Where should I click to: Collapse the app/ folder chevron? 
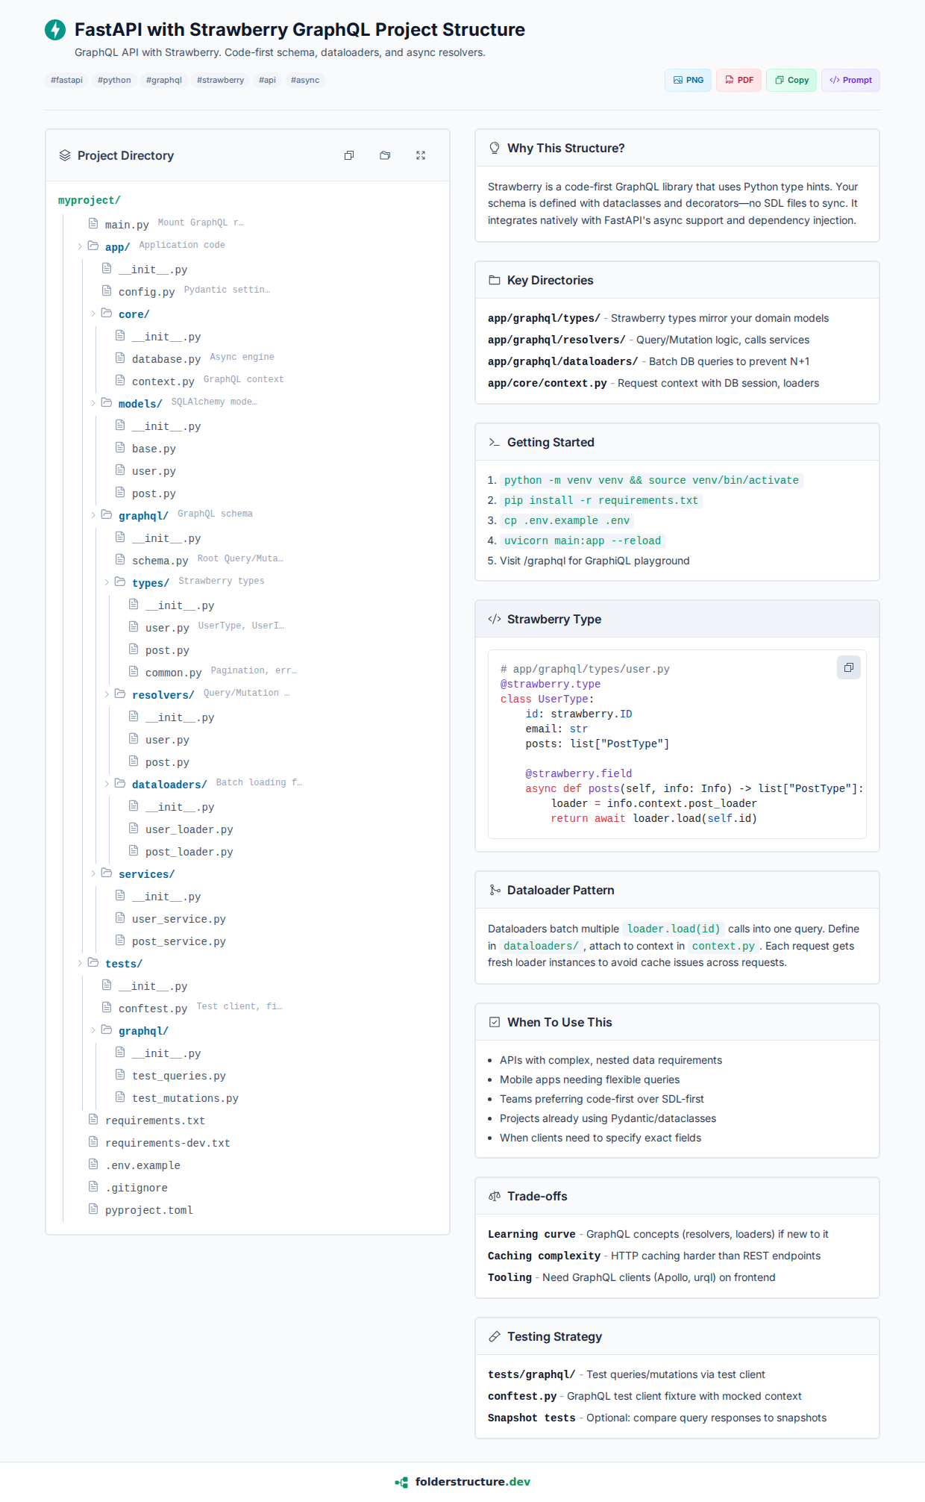click(x=80, y=246)
